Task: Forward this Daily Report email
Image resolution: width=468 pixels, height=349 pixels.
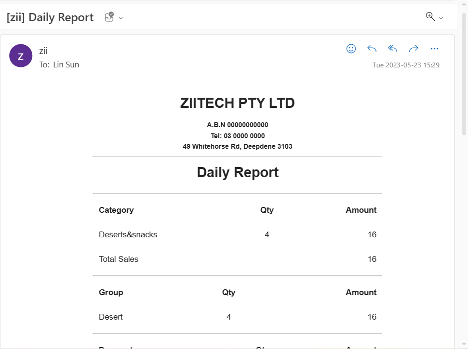Action: point(414,49)
